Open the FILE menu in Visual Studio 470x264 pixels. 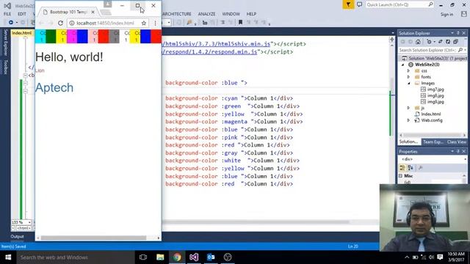point(7,14)
